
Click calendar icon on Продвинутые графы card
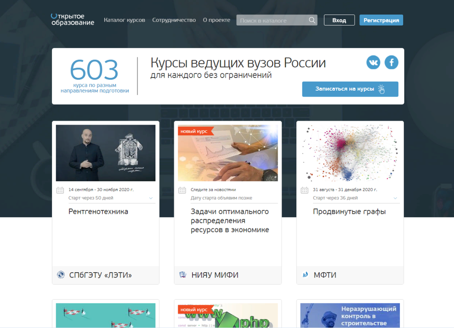[x=304, y=190]
